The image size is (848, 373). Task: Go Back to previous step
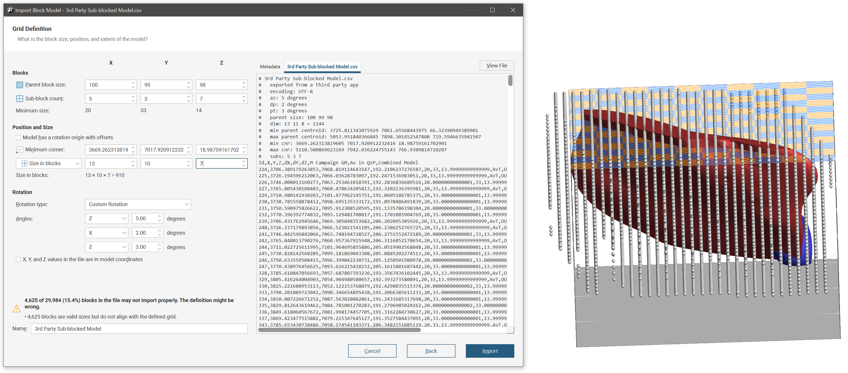coord(431,351)
